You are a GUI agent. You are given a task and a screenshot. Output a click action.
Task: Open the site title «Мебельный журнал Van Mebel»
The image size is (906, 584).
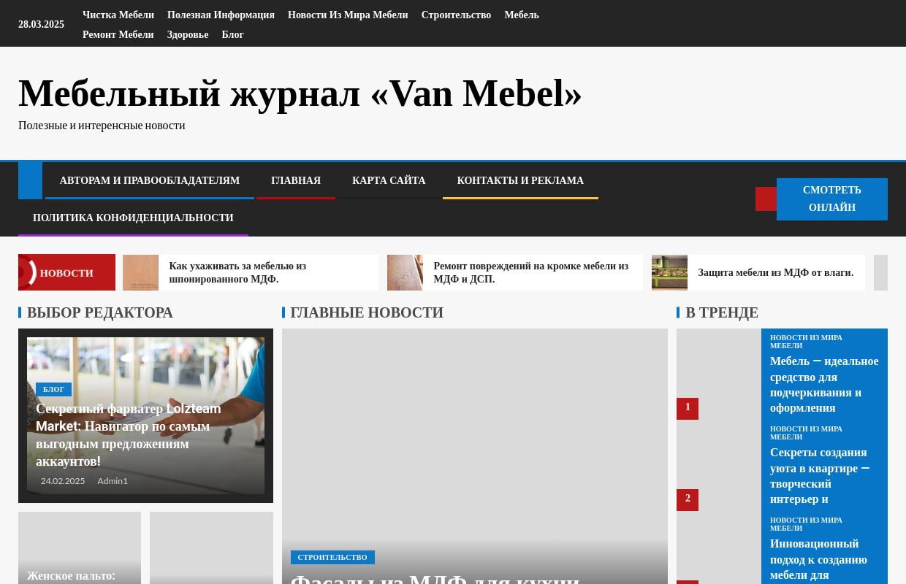tap(300, 93)
